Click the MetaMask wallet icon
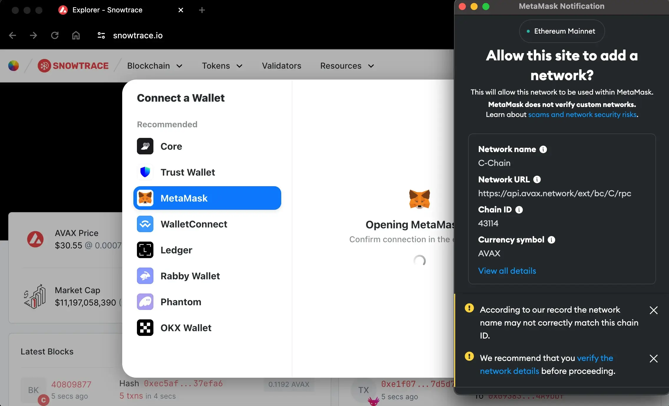The height and width of the screenshot is (406, 669). (145, 197)
